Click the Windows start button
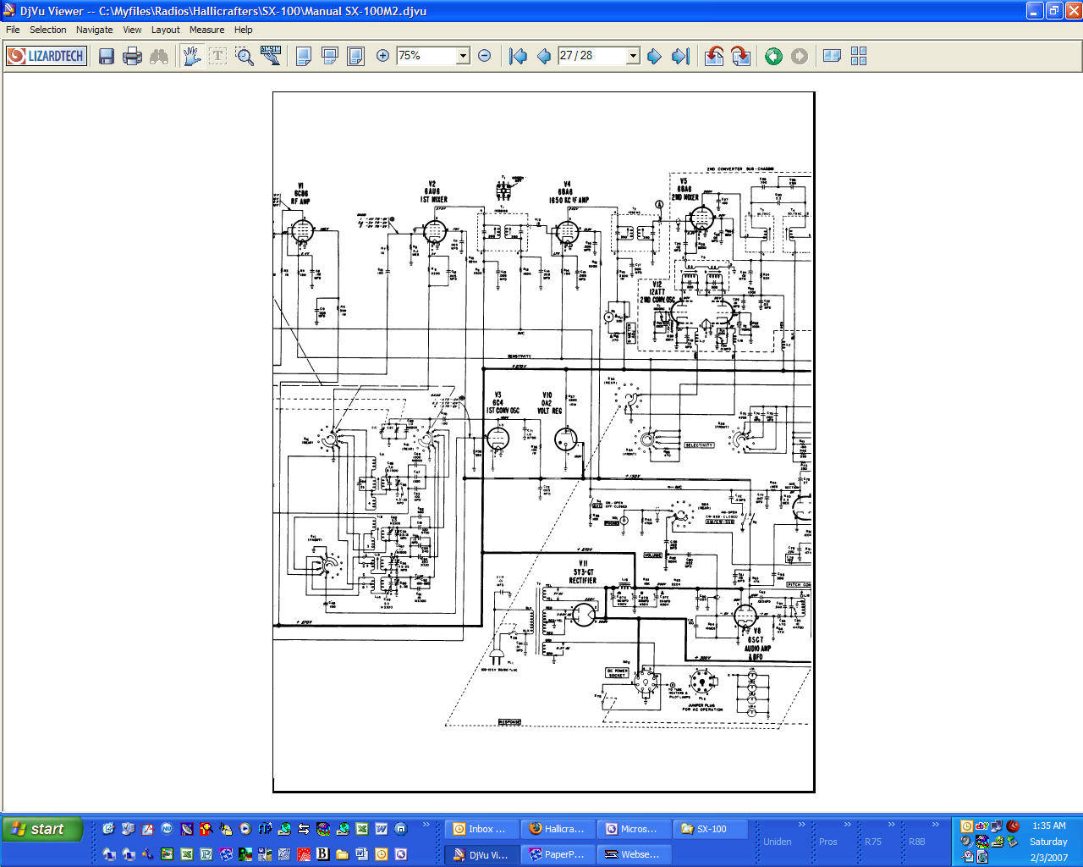 42,829
